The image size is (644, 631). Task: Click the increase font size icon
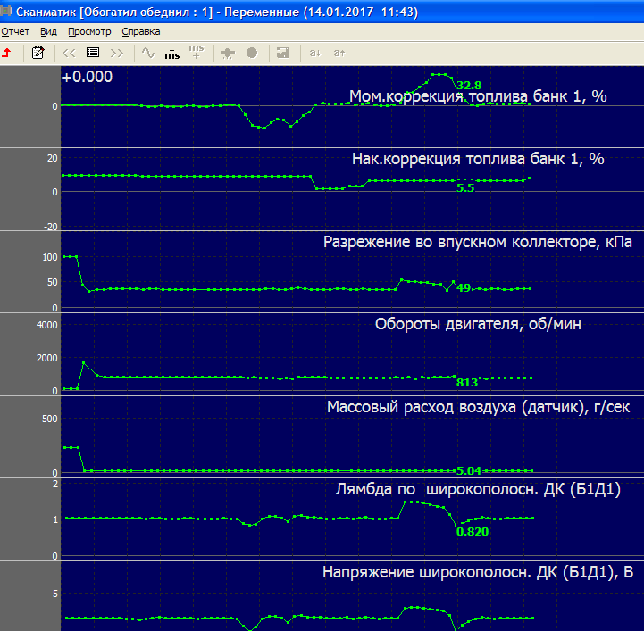(x=339, y=53)
